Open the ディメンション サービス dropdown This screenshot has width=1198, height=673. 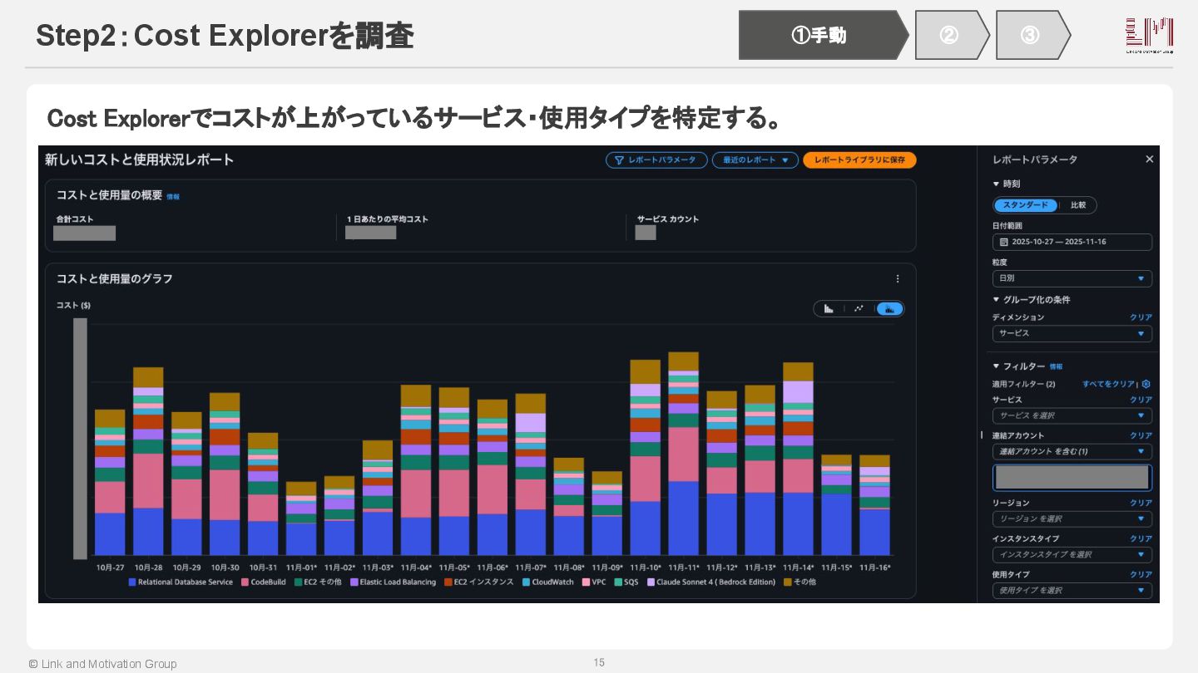coord(1072,333)
